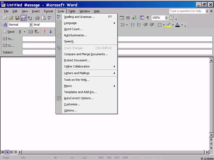Open Print Preview from the toolbar
Viewport: 214px width, 160px height.
pyautogui.click(x=43, y=18)
